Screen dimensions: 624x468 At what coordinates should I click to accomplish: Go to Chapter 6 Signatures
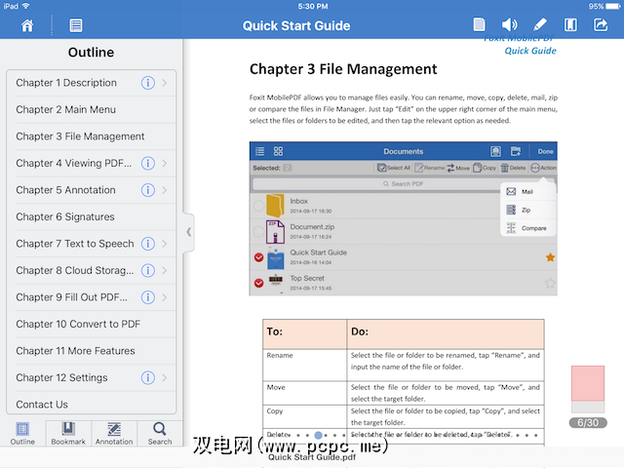click(x=92, y=216)
